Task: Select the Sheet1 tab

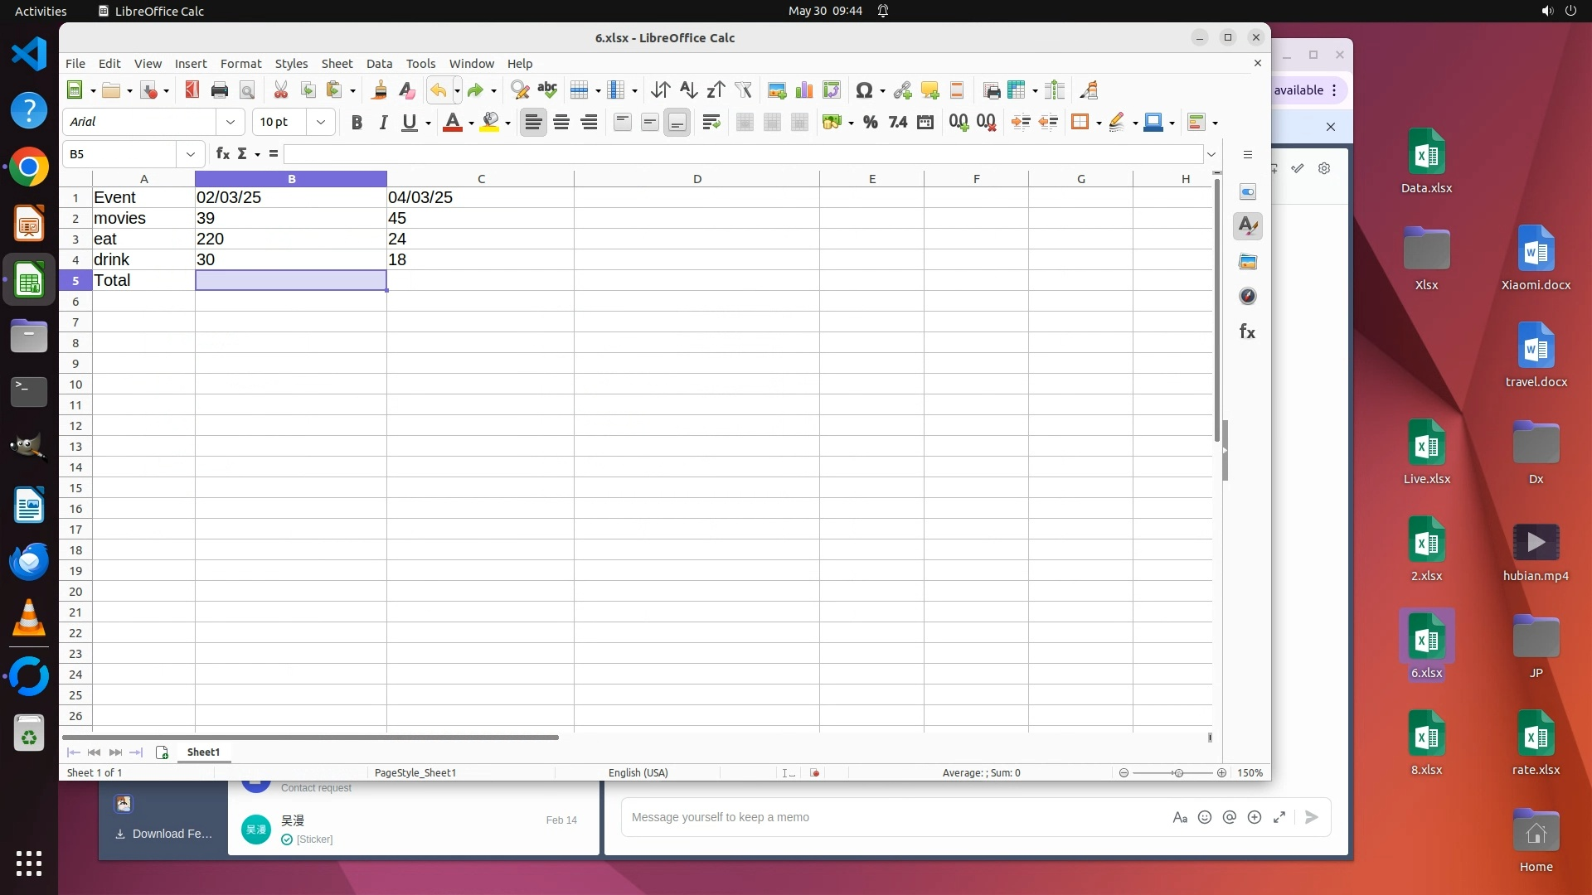Action: (x=203, y=752)
